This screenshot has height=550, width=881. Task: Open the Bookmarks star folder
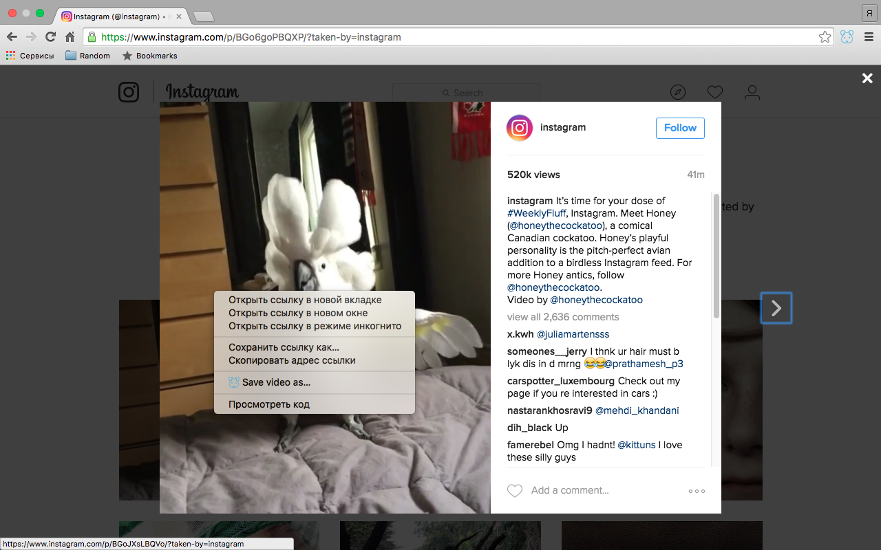(x=149, y=56)
